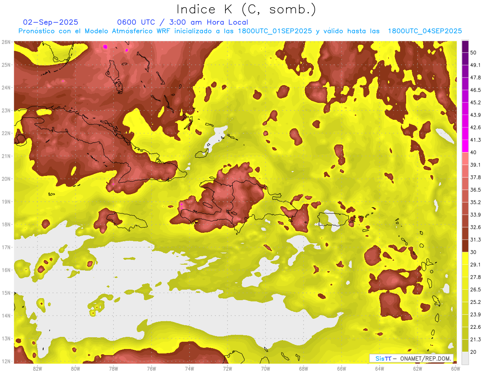The width and height of the screenshot is (484, 374).
Task: Select the date '02-Sep-2025'
Action: point(50,22)
